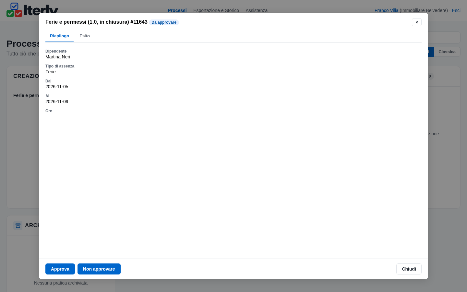Open the Assistenza page
This screenshot has width=467, height=292.
point(257,10)
